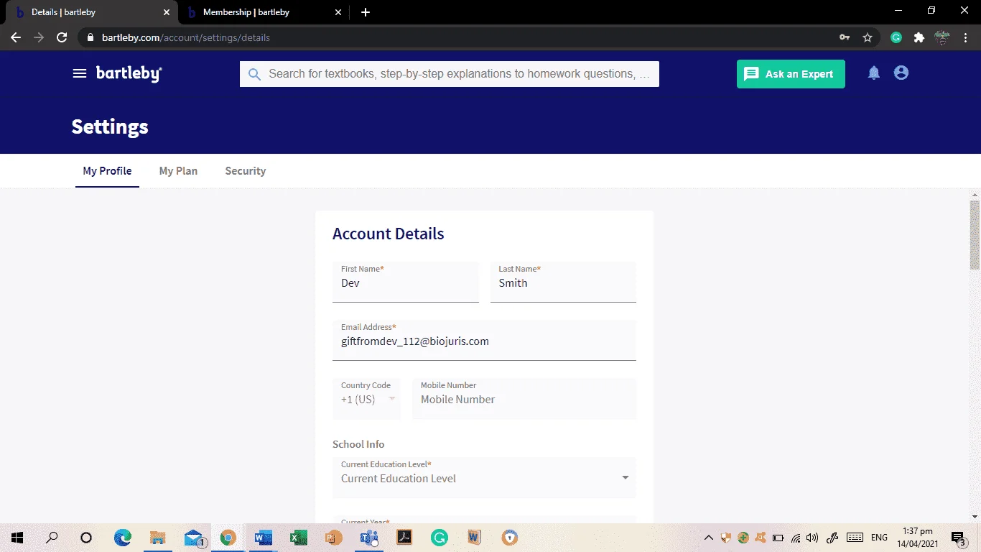
Task: Open Adobe Acrobat from taskbar
Action: [x=404, y=538]
